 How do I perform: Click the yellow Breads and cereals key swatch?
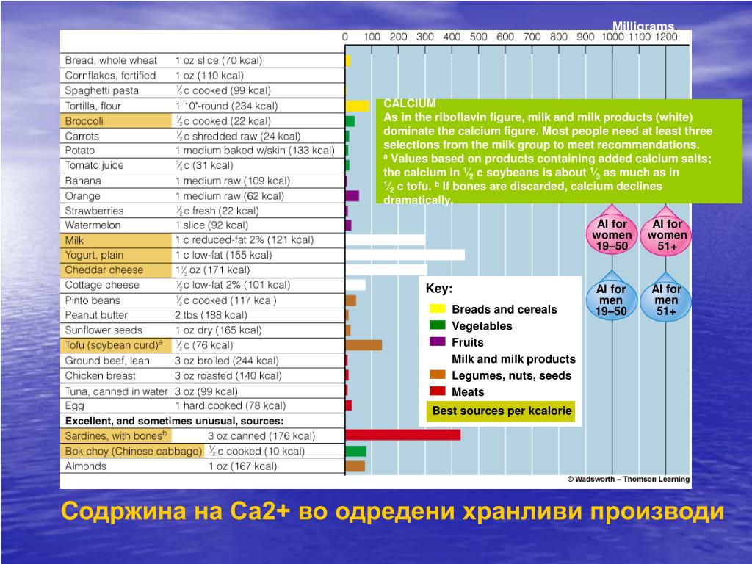click(438, 308)
